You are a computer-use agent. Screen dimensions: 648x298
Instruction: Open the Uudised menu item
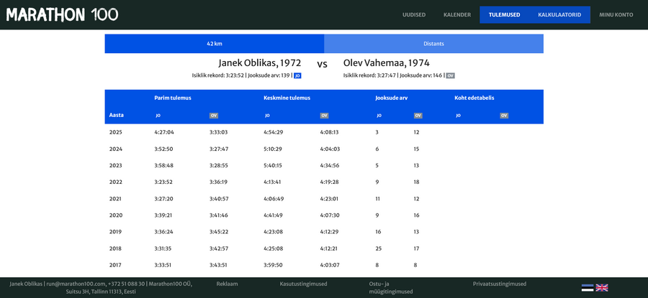click(x=414, y=15)
